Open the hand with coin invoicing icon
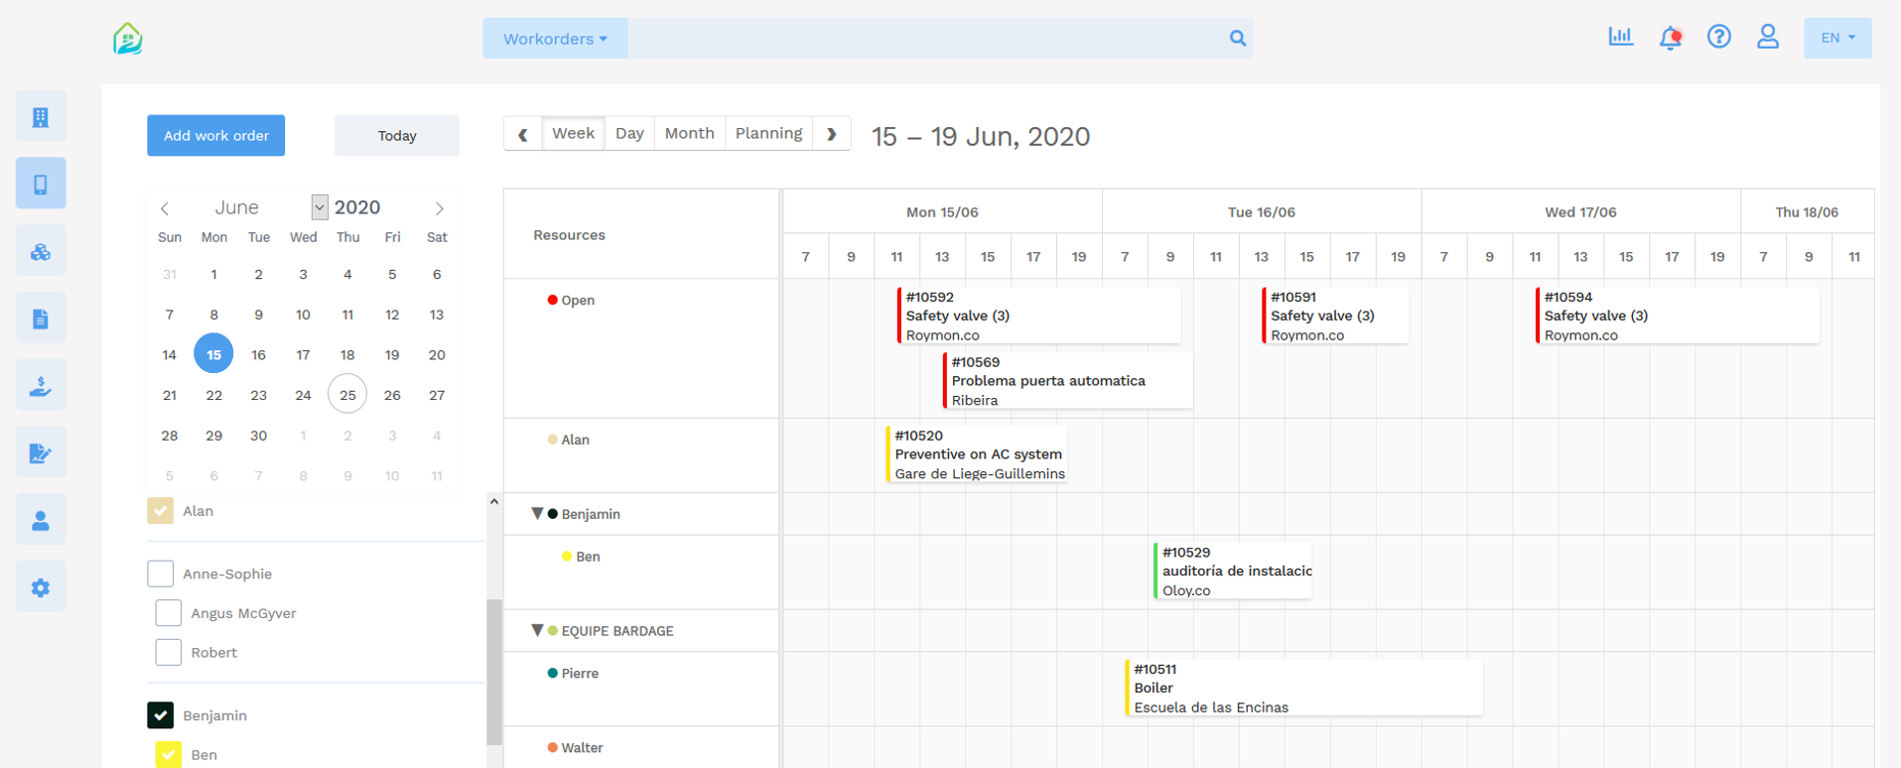This screenshot has height=768, width=1901. click(x=41, y=386)
